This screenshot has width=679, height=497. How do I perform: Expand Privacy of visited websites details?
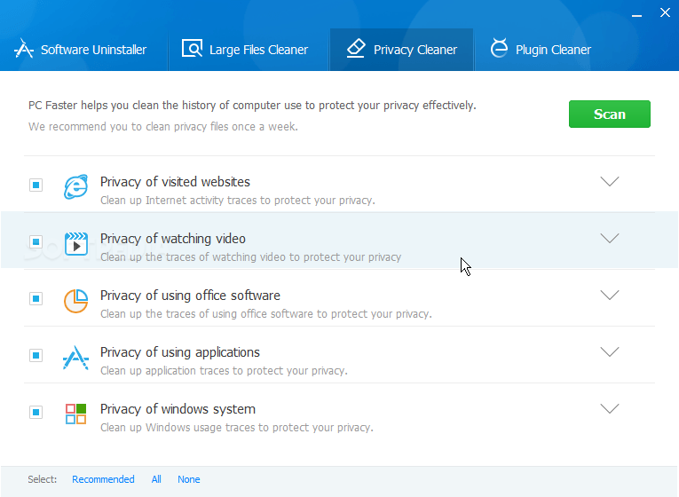coord(609,181)
